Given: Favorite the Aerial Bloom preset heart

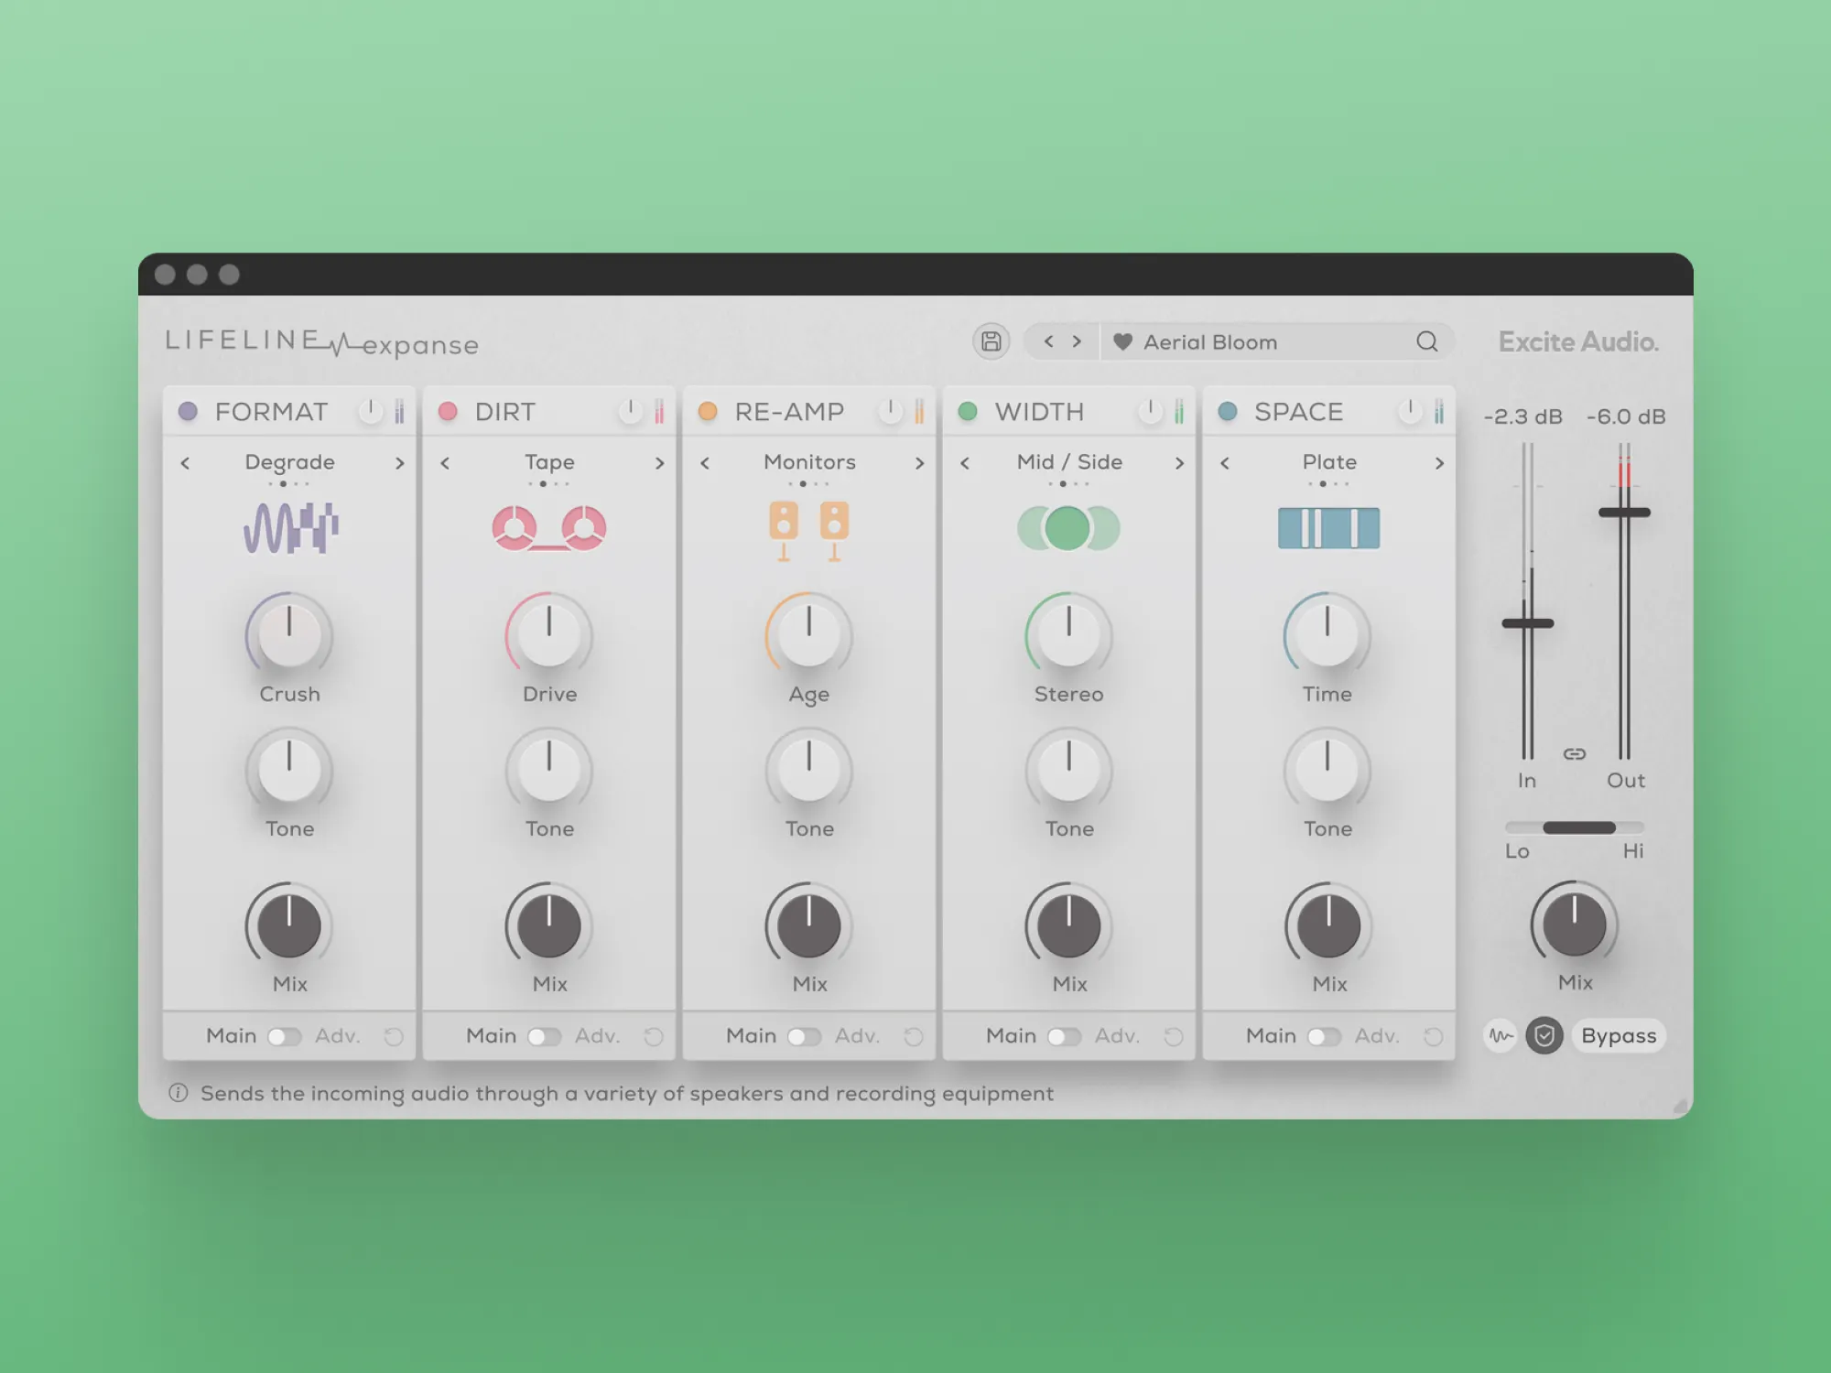Looking at the screenshot, I should (x=1122, y=342).
